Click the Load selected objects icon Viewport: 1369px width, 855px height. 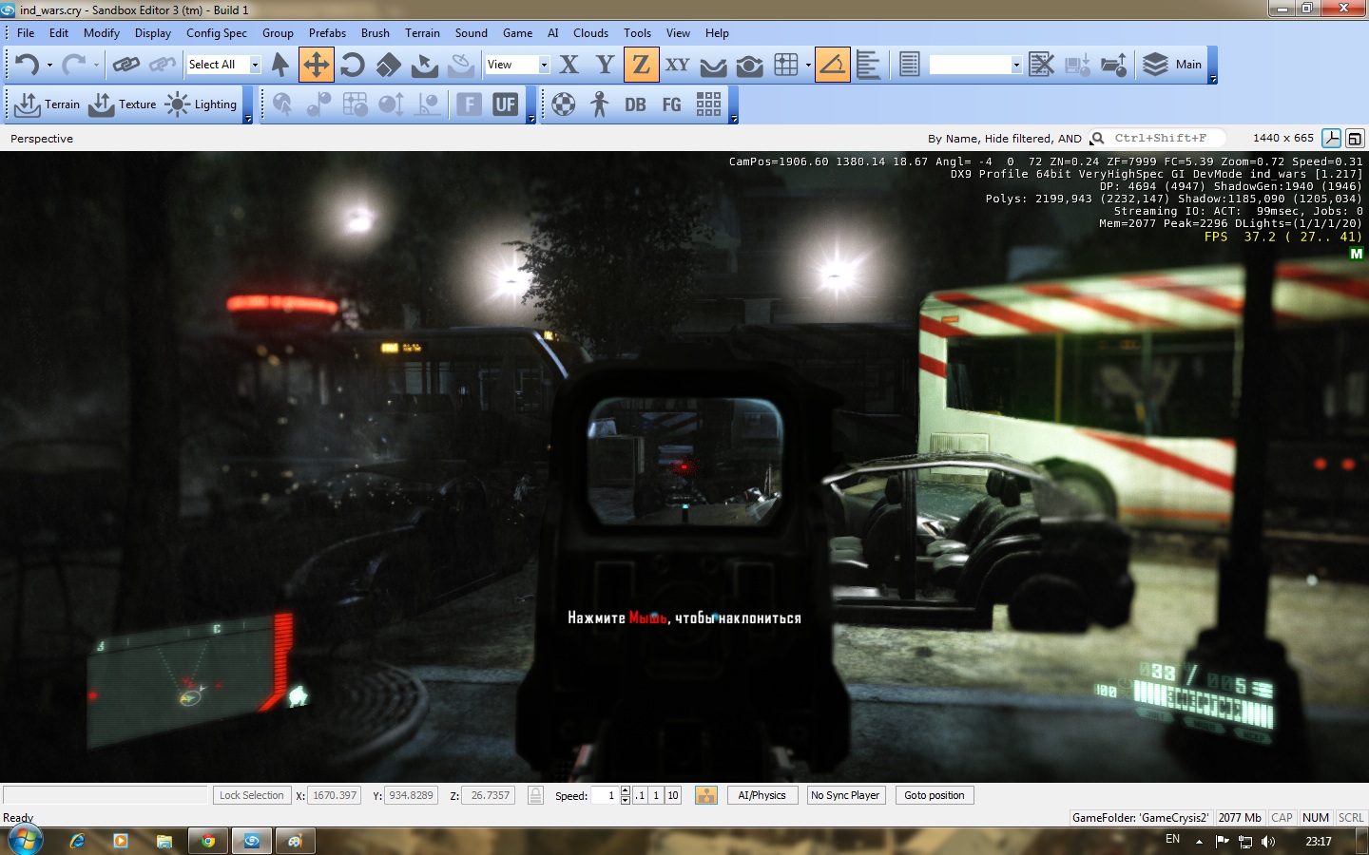pyautogui.click(x=1113, y=65)
